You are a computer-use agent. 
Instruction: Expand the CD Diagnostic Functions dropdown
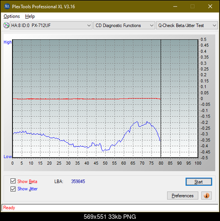(124, 26)
